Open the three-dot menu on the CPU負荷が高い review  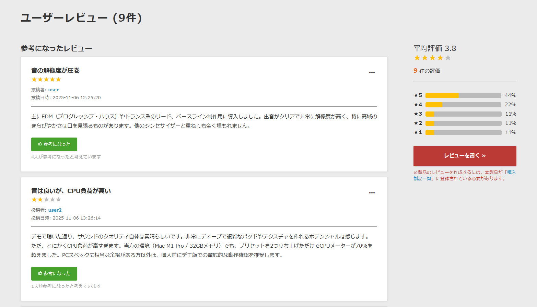click(x=372, y=193)
